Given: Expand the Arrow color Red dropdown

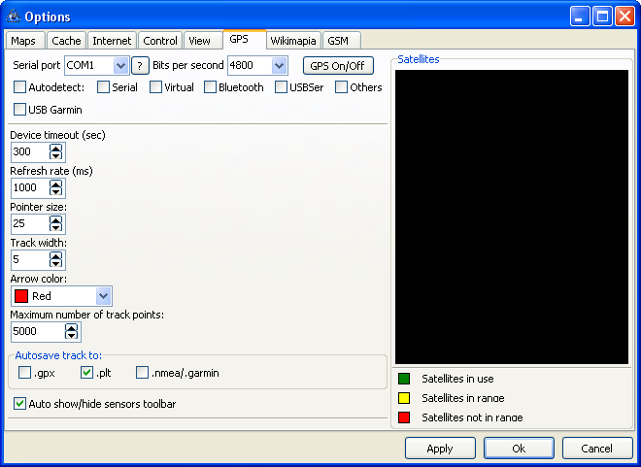Looking at the screenshot, I should coord(104,296).
